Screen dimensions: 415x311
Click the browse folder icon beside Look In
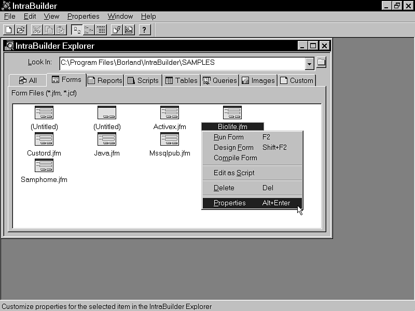(322, 63)
